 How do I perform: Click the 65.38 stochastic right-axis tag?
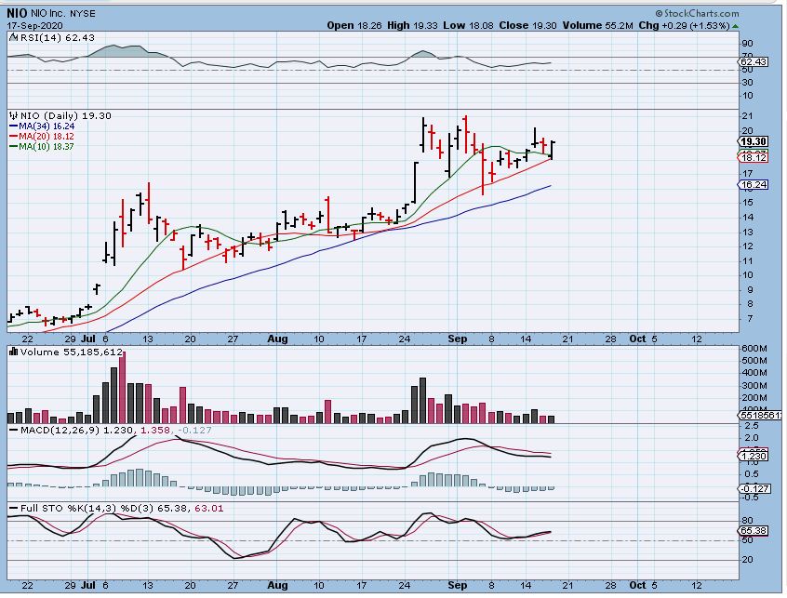(754, 531)
